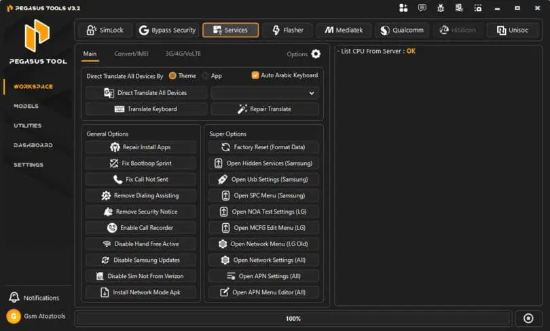Click Disable Hand Free Active
The image size is (550, 331).
pyautogui.click(x=141, y=244)
